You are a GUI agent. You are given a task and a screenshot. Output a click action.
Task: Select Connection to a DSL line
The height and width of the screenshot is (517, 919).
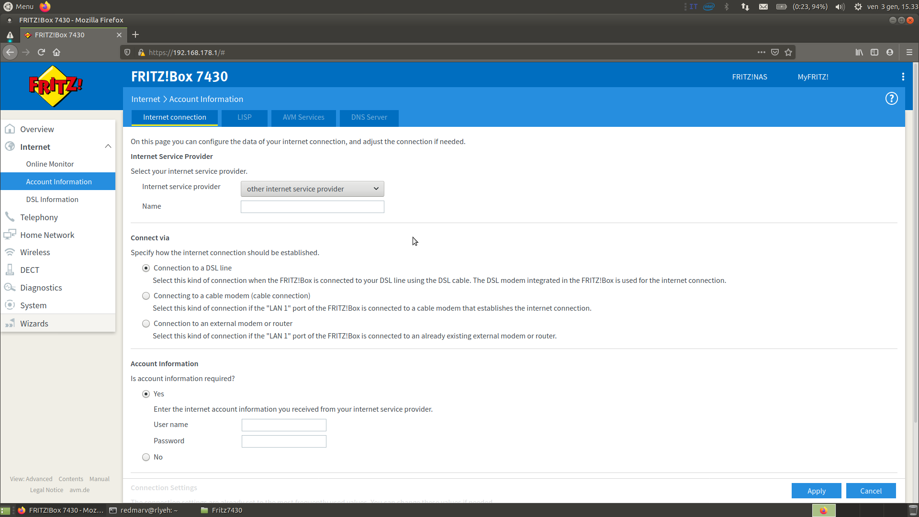tap(146, 268)
